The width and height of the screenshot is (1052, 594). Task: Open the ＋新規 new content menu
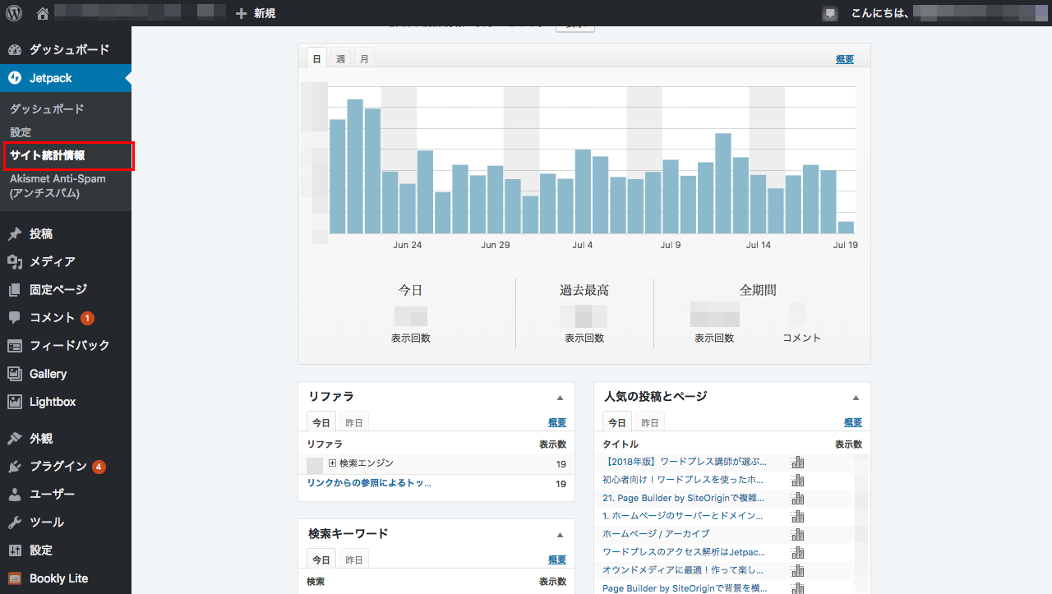coord(256,13)
